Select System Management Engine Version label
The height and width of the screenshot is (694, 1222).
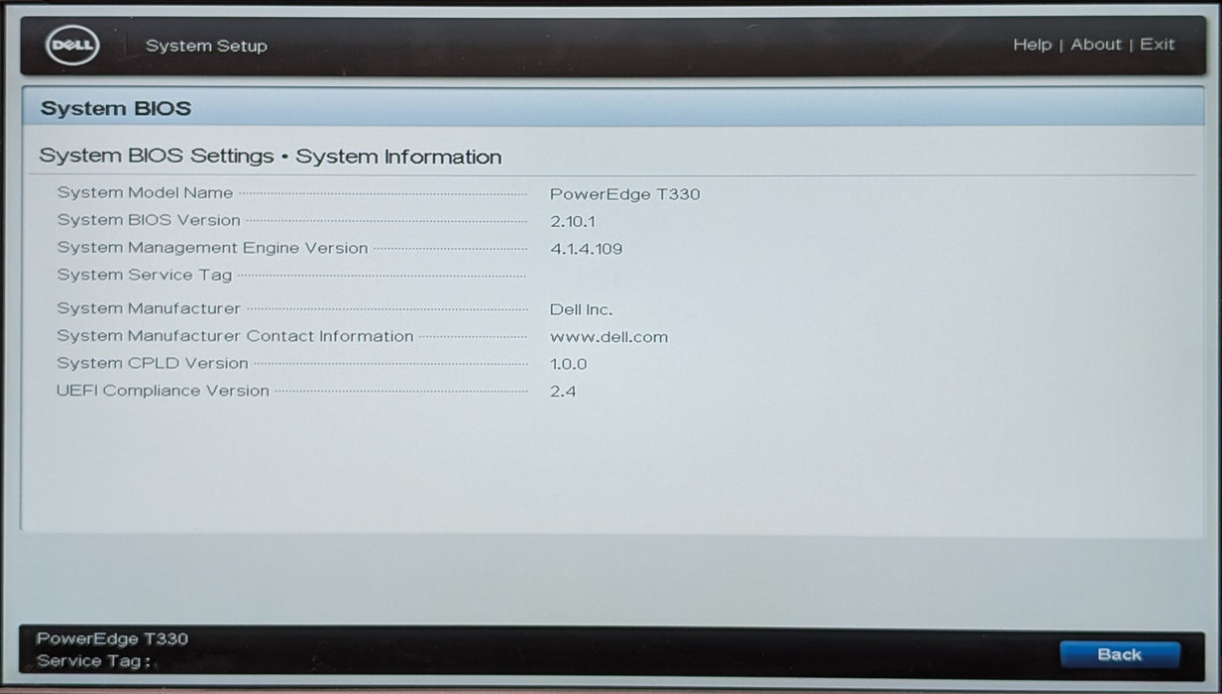[x=212, y=248]
